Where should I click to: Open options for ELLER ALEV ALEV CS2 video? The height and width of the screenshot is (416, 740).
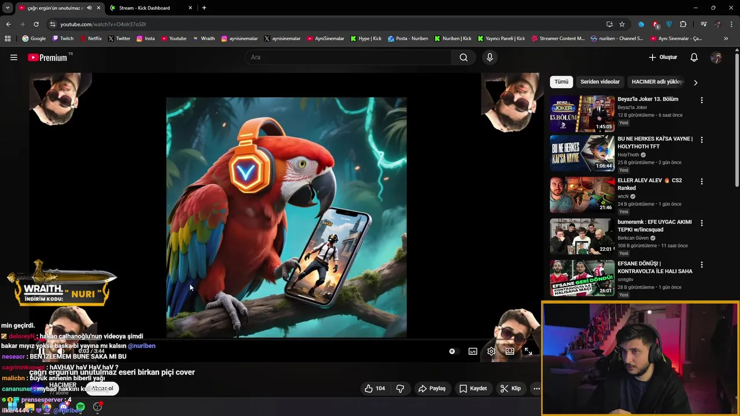click(x=702, y=181)
